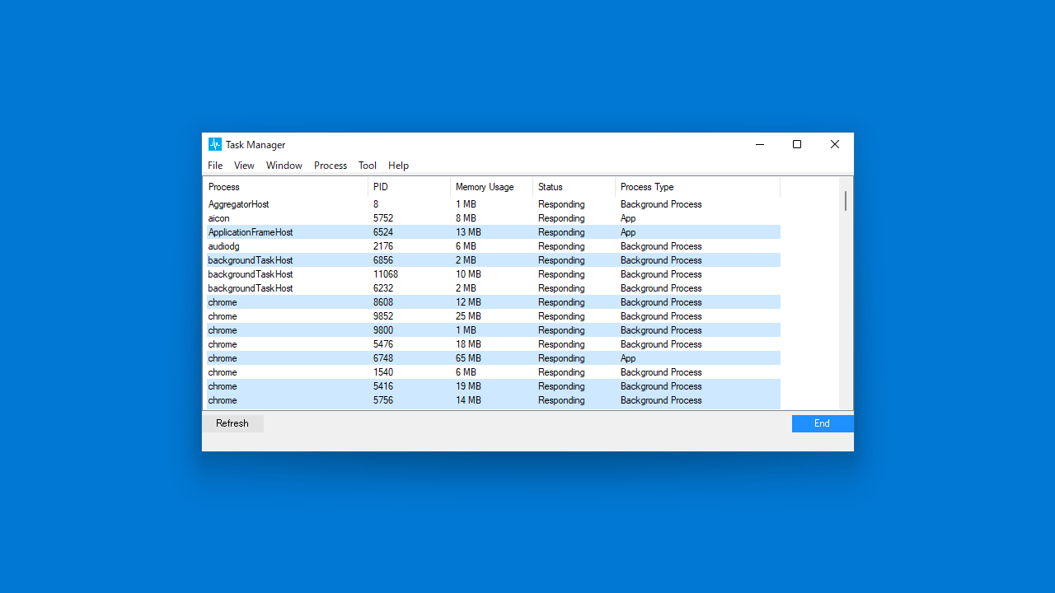Sort by the Memory Usage column header
1055x593 pixels.
pyautogui.click(x=492, y=187)
